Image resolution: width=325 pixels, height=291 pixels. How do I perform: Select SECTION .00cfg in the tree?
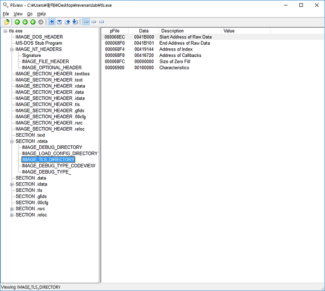click(32, 203)
